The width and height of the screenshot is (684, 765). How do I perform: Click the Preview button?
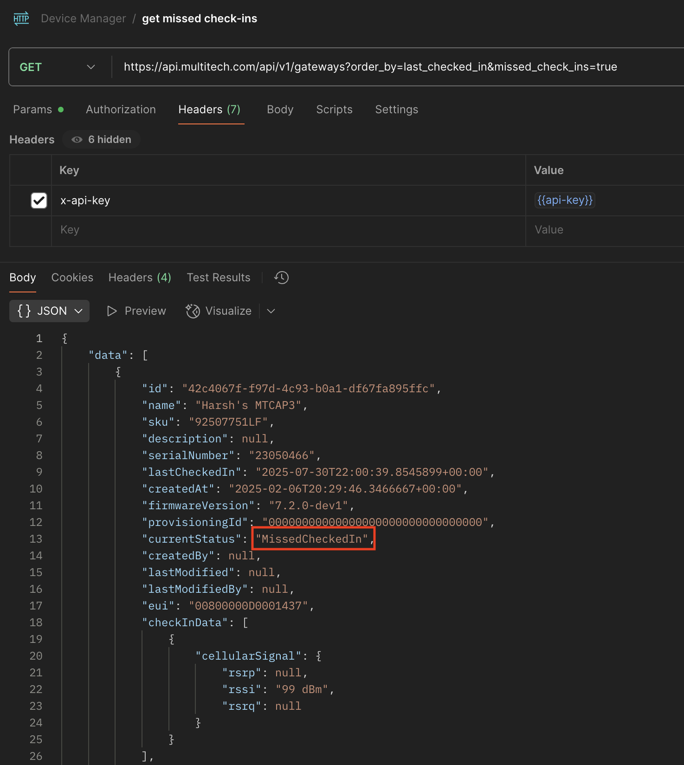(x=136, y=311)
